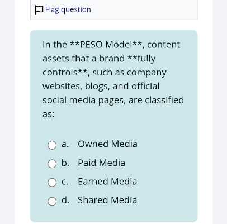
Task: Click the letter "b." beside Paid Media
Action: [65, 163]
